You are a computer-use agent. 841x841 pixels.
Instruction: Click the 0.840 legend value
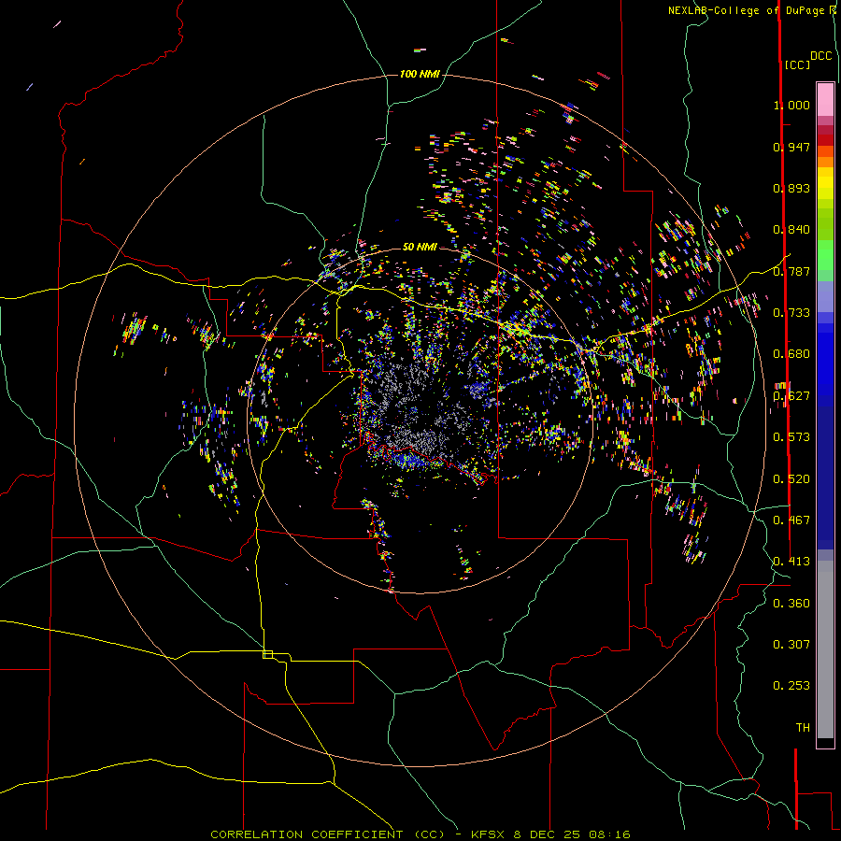pos(791,230)
